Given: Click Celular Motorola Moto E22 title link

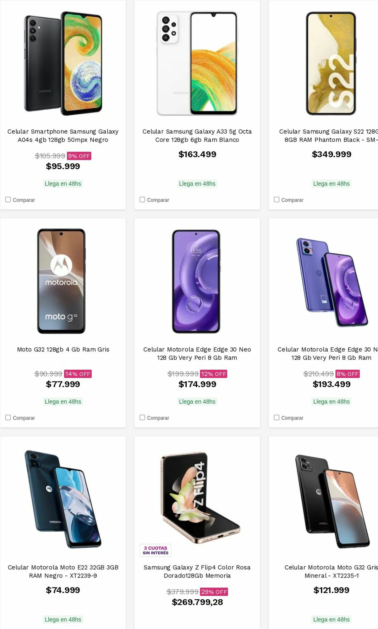Looking at the screenshot, I should 63,571.
